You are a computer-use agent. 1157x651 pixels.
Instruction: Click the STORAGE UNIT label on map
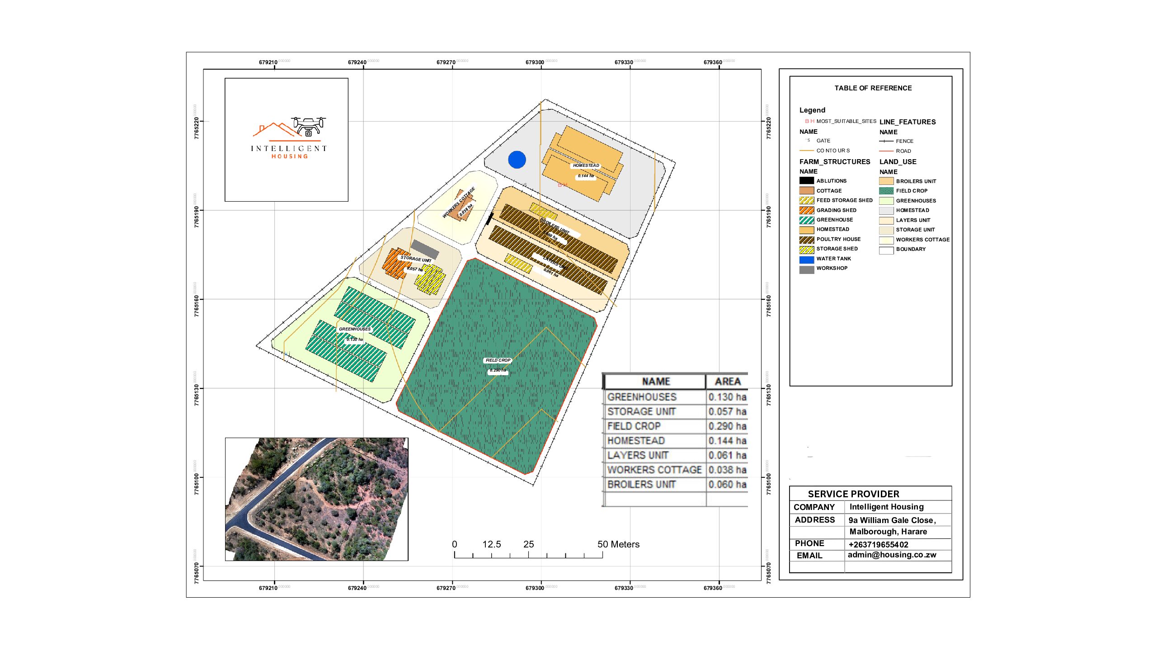point(416,259)
